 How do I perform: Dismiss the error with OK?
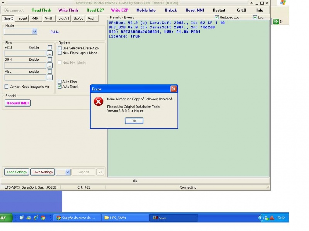tap(134, 121)
